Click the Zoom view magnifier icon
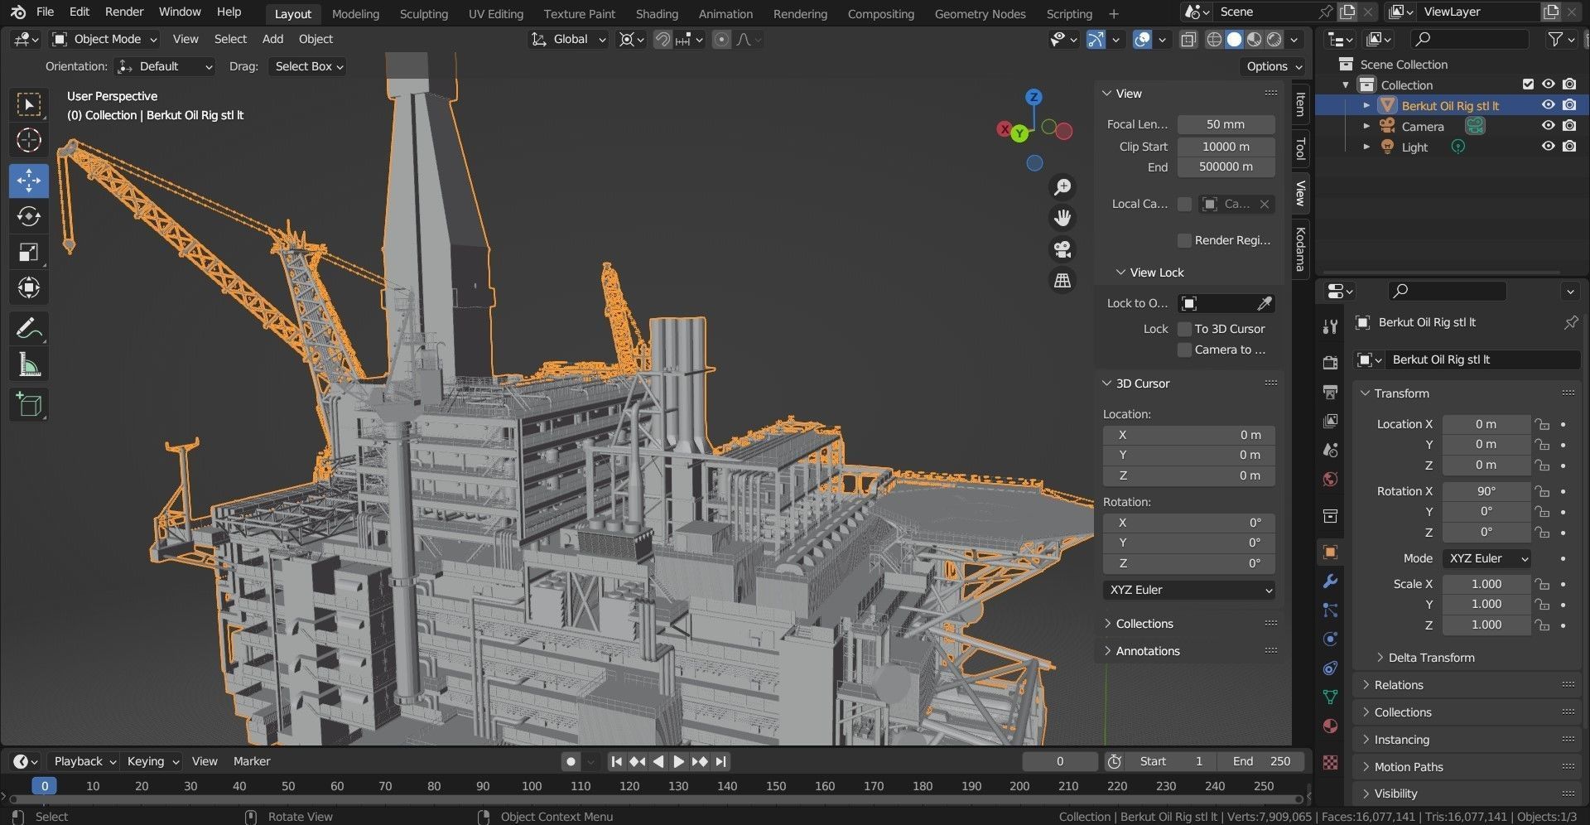This screenshot has height=825, width=1590. (1062, 187)
